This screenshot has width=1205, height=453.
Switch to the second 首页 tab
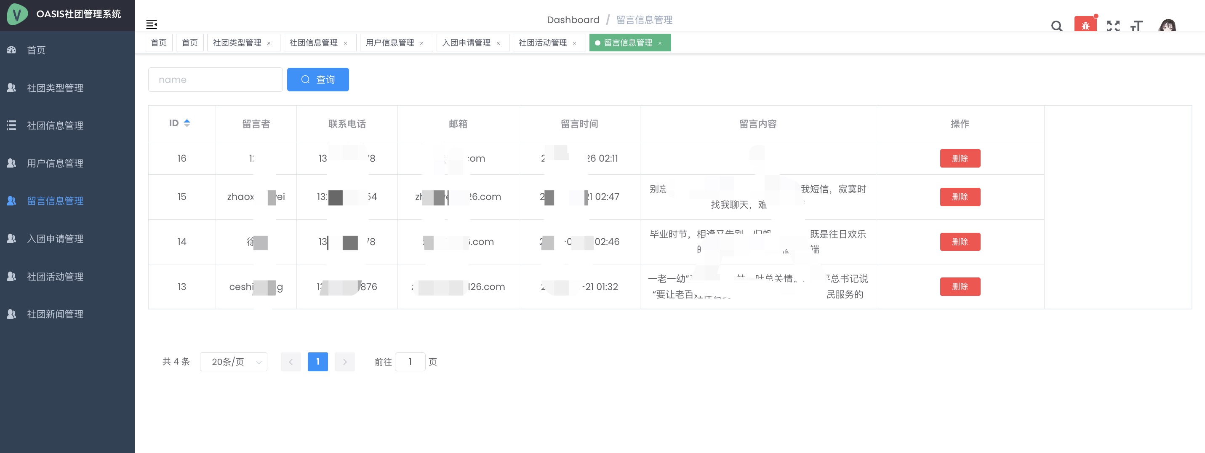pos(189,43)
